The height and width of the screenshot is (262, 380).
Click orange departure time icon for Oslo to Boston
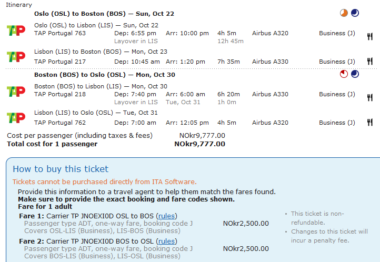pyautogui.click(x=344, y=14)
